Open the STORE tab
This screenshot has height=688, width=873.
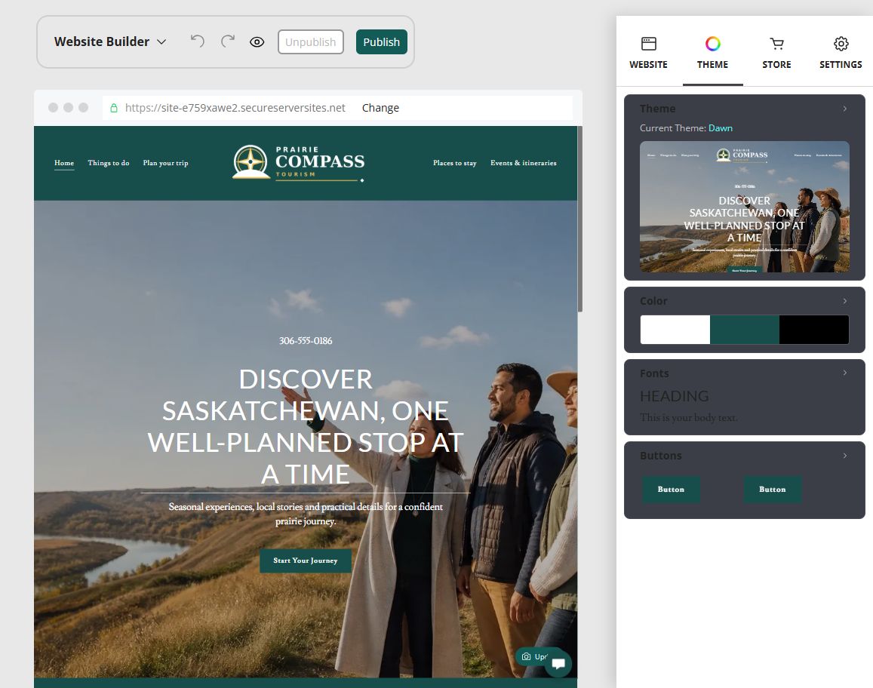point(776,53)
